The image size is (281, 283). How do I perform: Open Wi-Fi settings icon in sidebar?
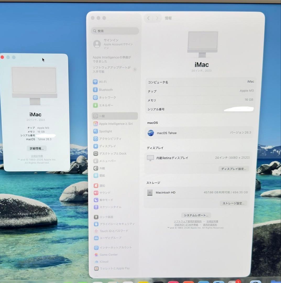95,82
